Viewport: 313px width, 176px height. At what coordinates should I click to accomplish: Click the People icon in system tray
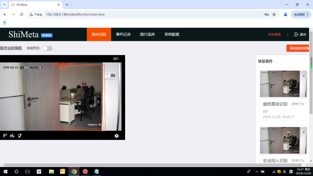coord(249,172)
